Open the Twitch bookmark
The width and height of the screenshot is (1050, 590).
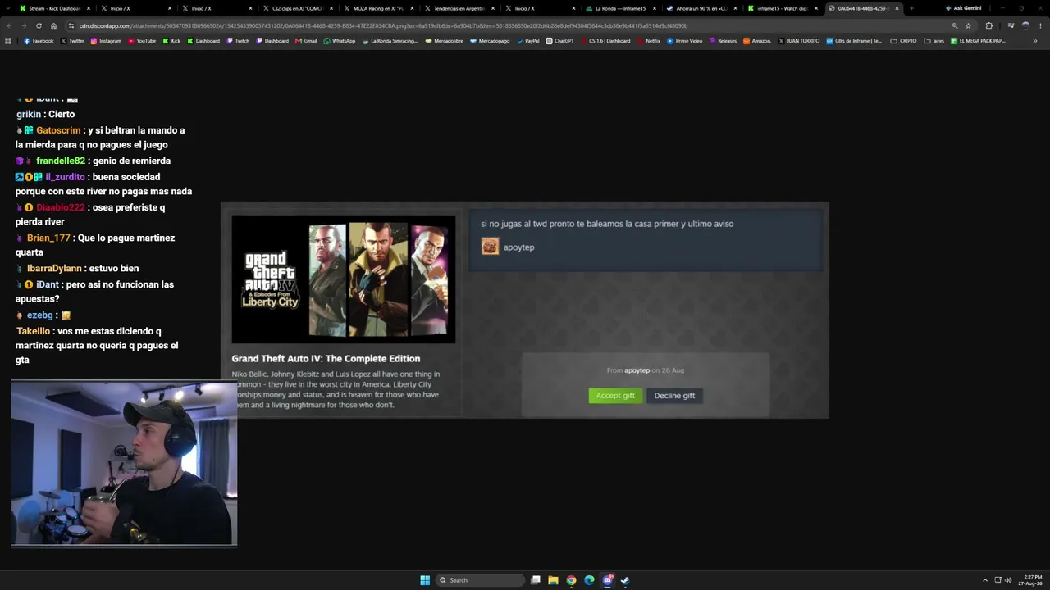tap(238, 41)
